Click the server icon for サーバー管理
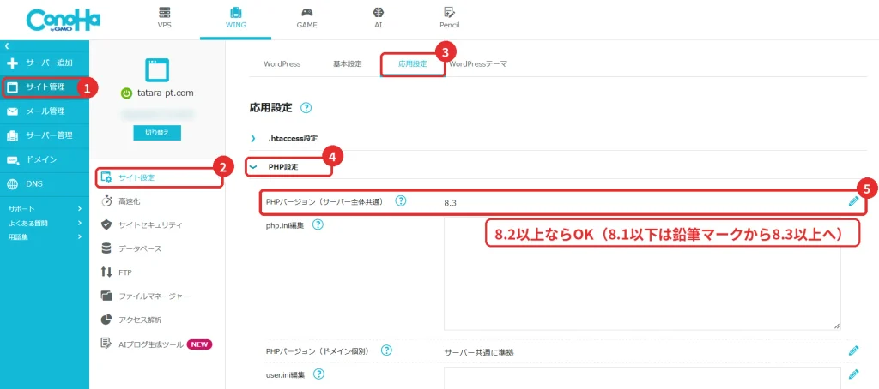The width and height of the screenshot is (879, 389). 12,135
